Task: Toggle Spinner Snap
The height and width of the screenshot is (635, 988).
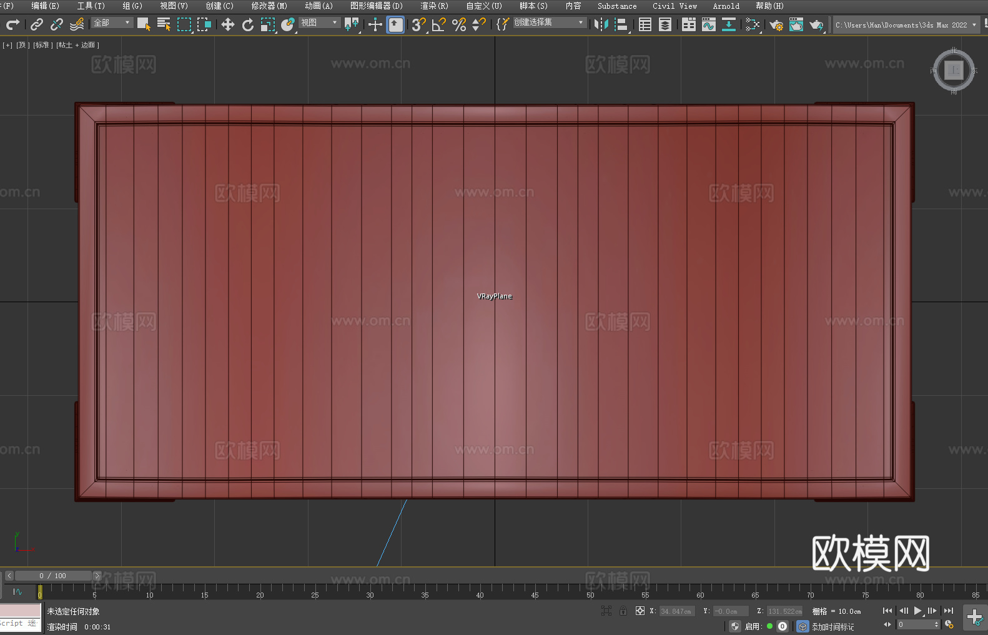Action: [x=479, y=24]
